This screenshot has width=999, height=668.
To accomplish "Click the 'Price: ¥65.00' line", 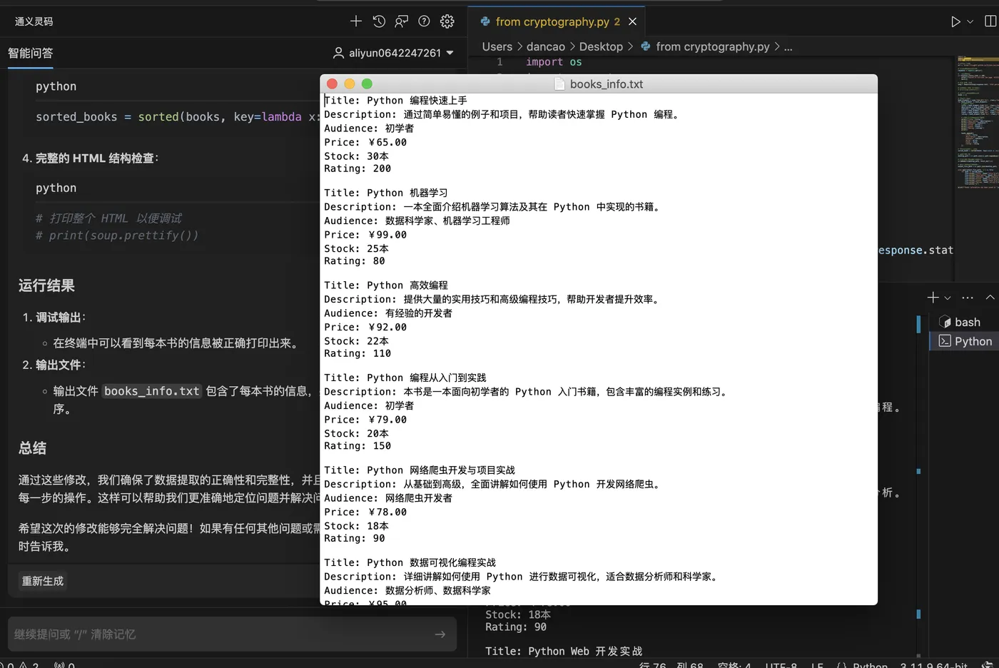I will 365,142.
